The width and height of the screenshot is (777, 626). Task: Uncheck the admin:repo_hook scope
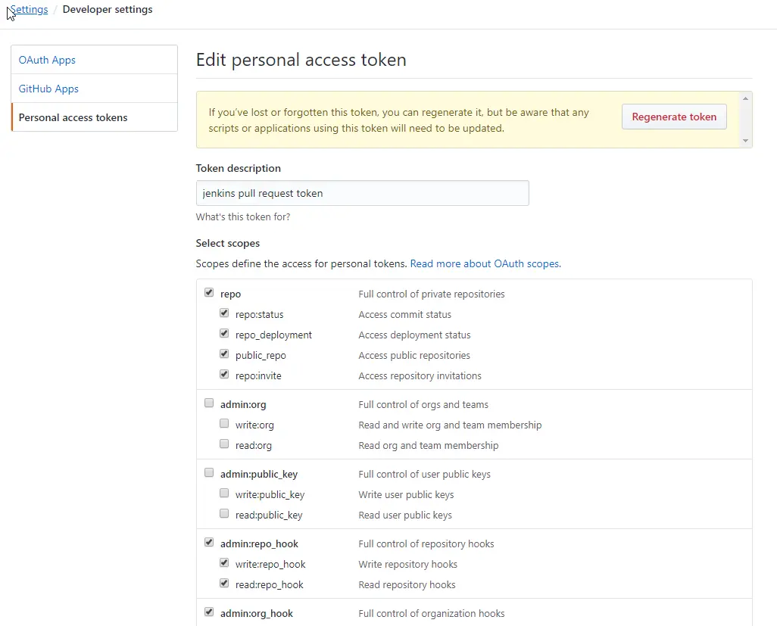209,543
